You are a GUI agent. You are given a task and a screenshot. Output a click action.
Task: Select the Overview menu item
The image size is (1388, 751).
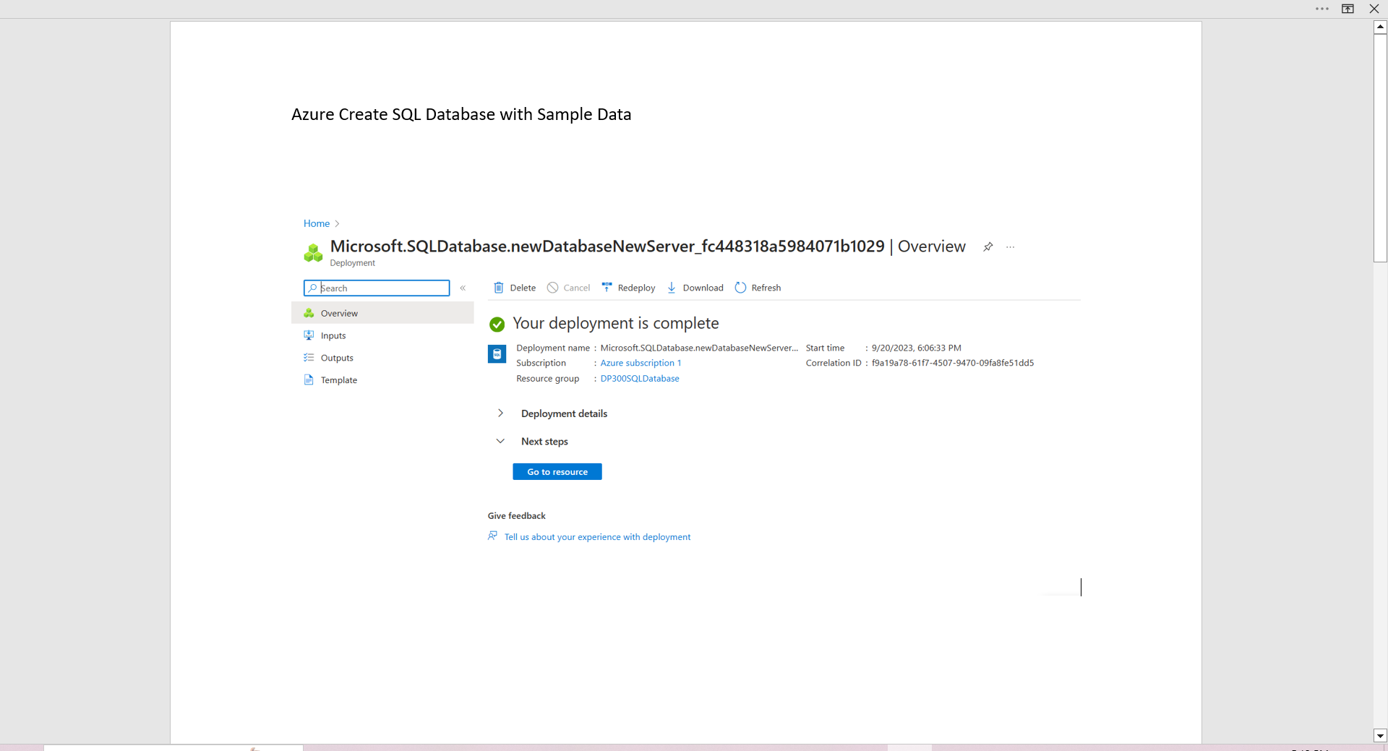pyautogui.click(x=382, y=313)
